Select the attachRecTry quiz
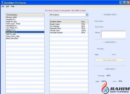The height and width of the screenshot is (94, 130). coord(25,26)
